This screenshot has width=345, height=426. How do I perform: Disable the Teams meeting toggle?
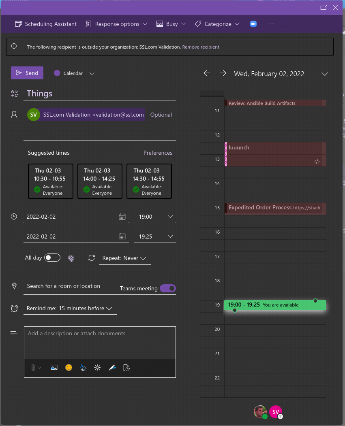click(x=168, y=288)
